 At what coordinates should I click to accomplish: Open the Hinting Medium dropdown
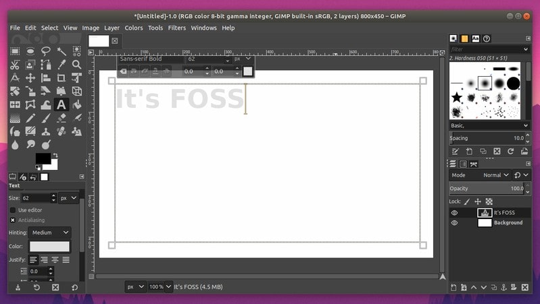(x=50, y=233)
